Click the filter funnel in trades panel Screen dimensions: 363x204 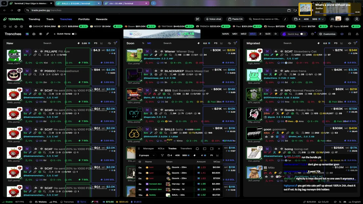[x=162, y=155]
